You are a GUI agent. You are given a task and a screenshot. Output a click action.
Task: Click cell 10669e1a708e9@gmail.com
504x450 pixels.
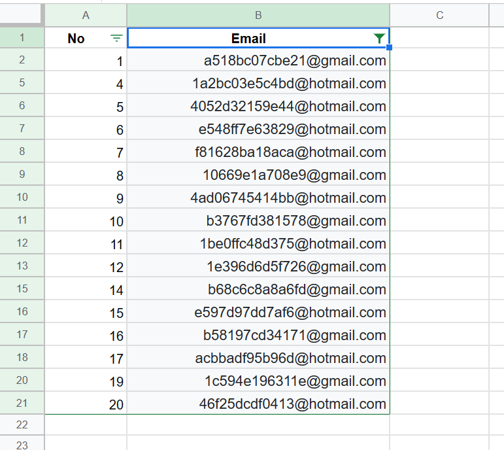click(x=258, y=174)
